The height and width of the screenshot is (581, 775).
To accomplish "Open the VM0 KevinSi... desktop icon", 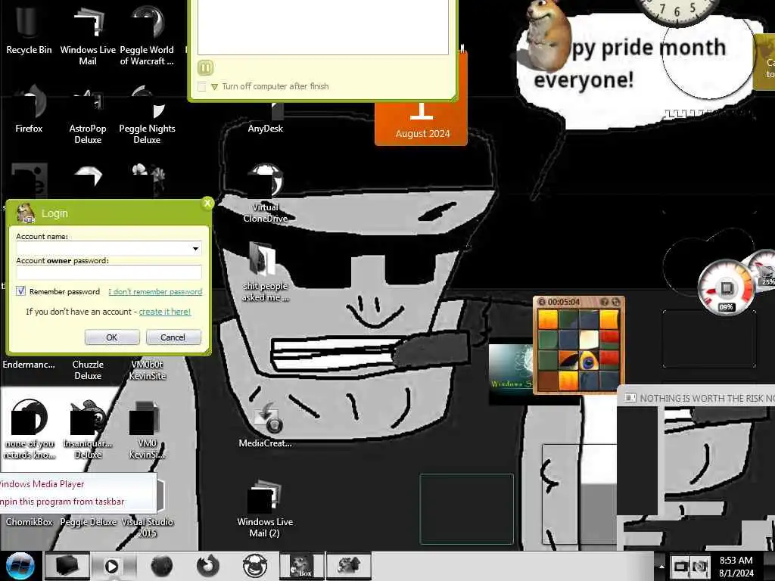I will (147, 429).
